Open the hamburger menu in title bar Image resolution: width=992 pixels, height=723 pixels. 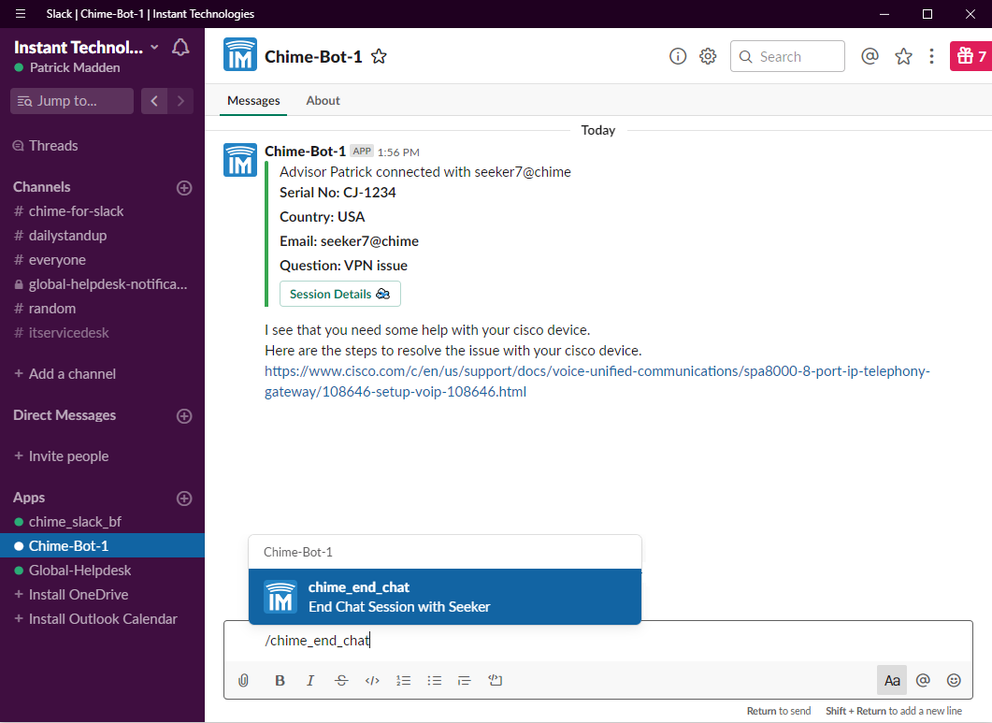coord(21,13)
